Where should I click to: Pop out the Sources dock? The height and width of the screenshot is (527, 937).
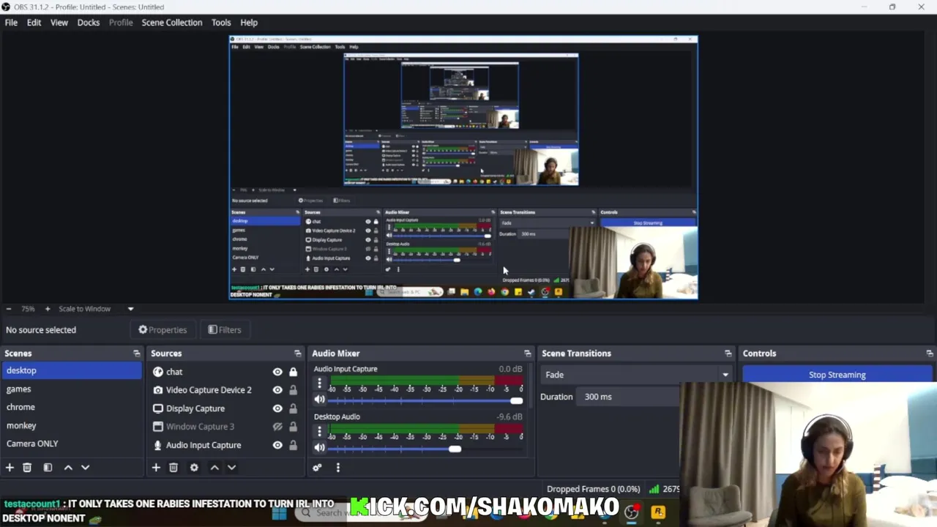click(297, 354)
